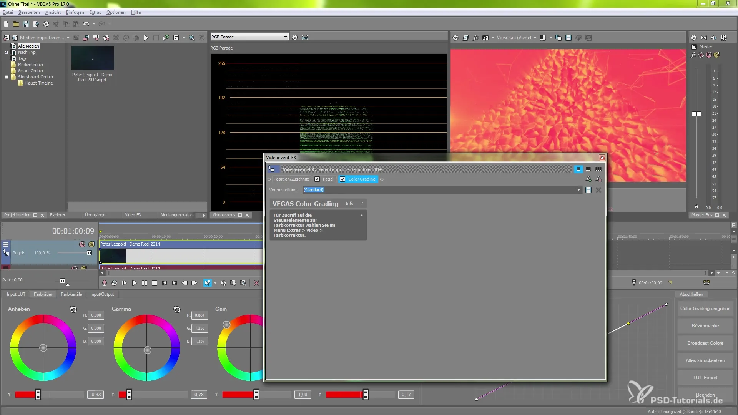Click the Color Grading umgehen button
The image size is (738, 415).
click(x=705, y=309)
